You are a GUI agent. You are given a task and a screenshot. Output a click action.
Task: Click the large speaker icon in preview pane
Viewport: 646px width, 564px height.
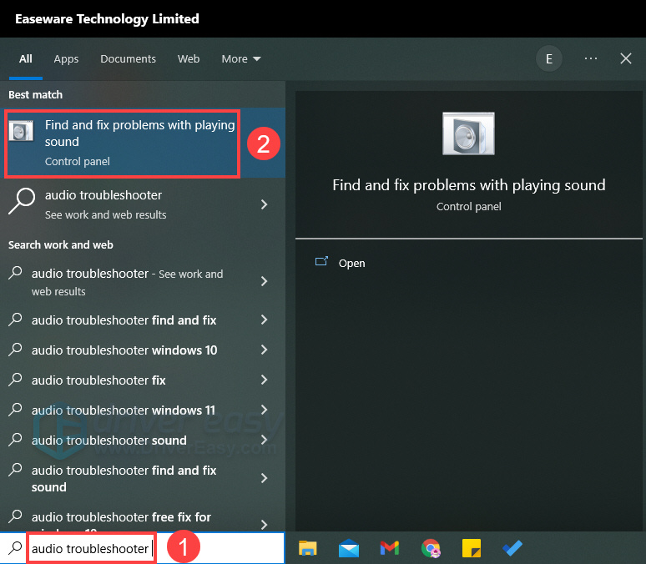468,133
